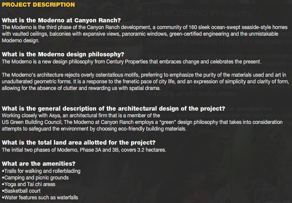Click the paragraph about 160 seaside-style homes

145,34
